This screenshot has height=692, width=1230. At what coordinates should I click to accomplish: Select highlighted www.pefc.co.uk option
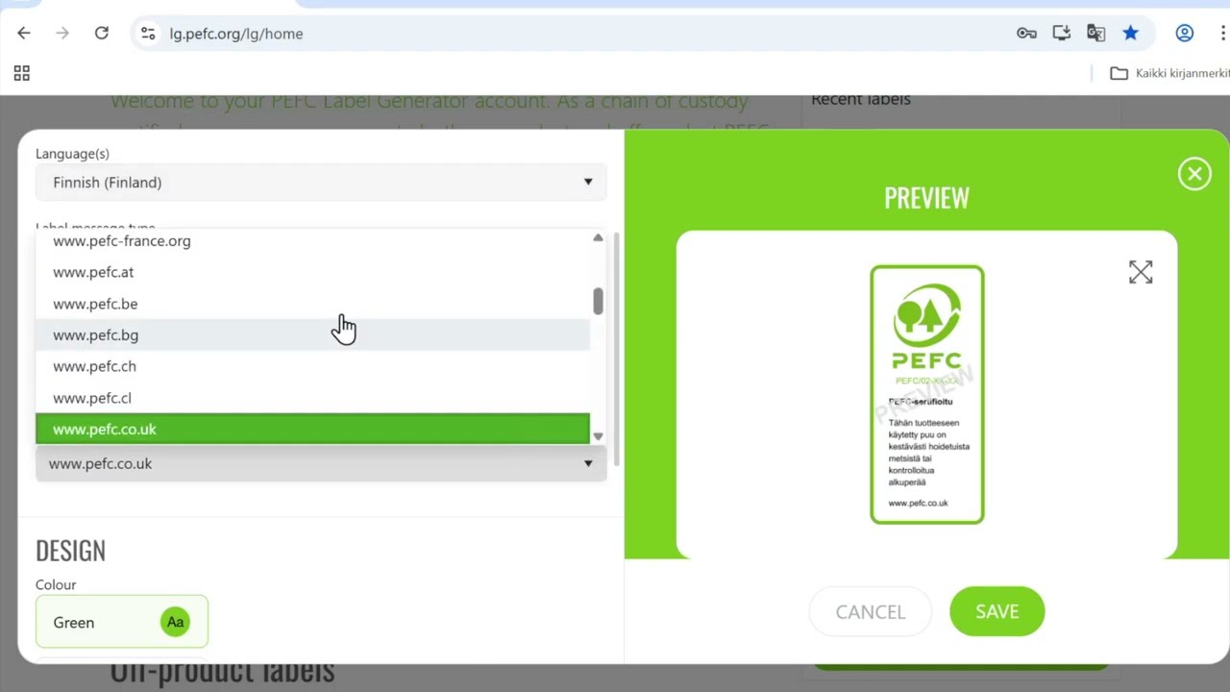[x=312, y=429]
